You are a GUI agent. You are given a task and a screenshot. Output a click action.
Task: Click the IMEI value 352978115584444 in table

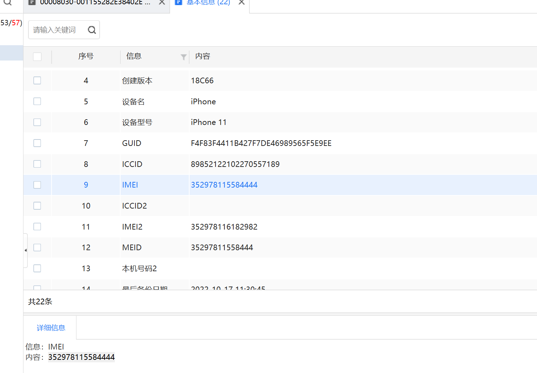pyautogui.click(x=224, y=185)
